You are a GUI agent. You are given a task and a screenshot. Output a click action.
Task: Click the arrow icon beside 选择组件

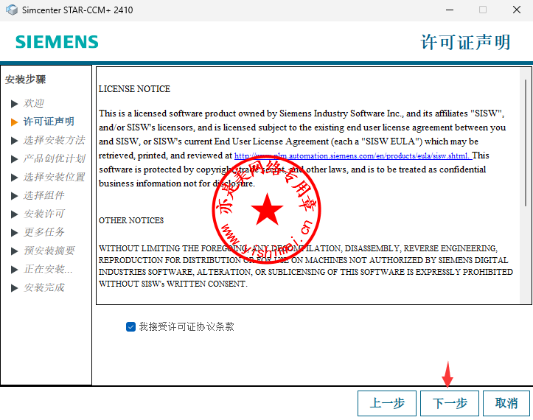pos(14,196)
